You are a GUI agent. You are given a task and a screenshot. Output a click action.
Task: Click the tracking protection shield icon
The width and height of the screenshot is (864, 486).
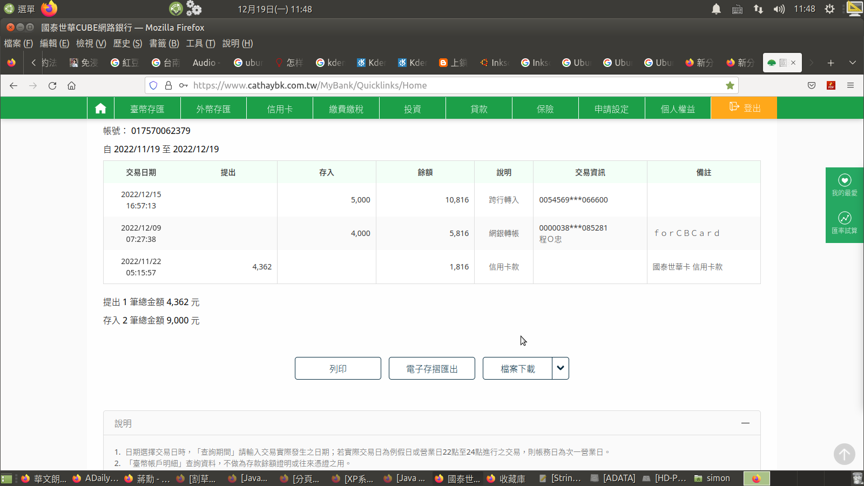(153, 85)
